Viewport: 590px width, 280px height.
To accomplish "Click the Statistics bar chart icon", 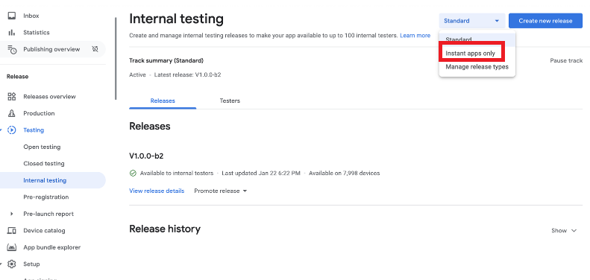I will (12, 32).
